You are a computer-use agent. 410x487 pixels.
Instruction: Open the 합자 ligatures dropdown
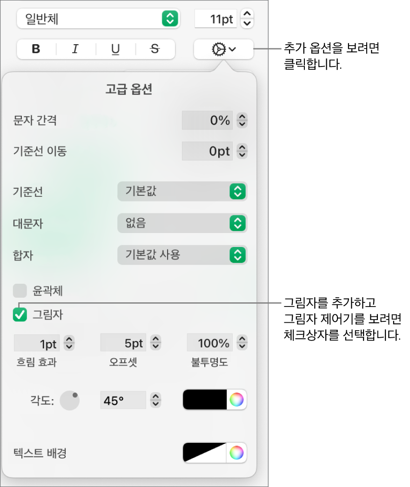(182, 255)
